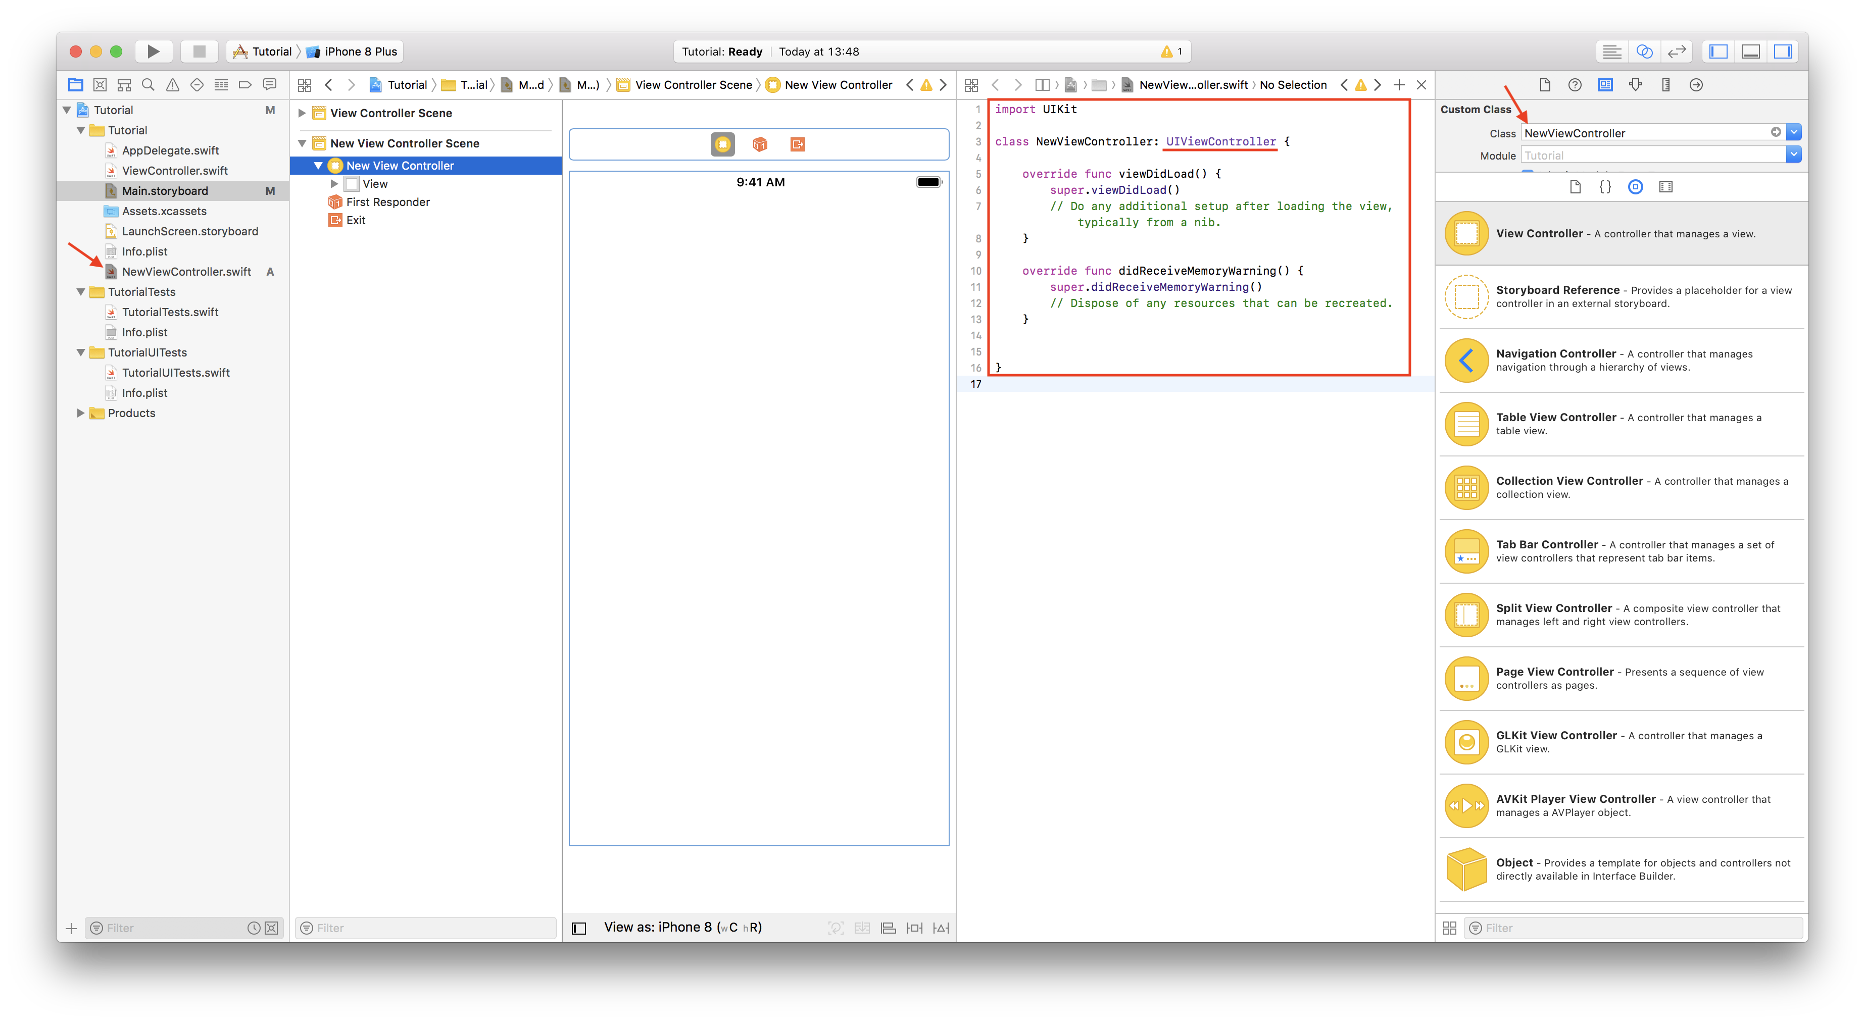This screenshot has height=1023, width=1865.
Task: Hide the Utilities panel
Action: [1783, 52]
